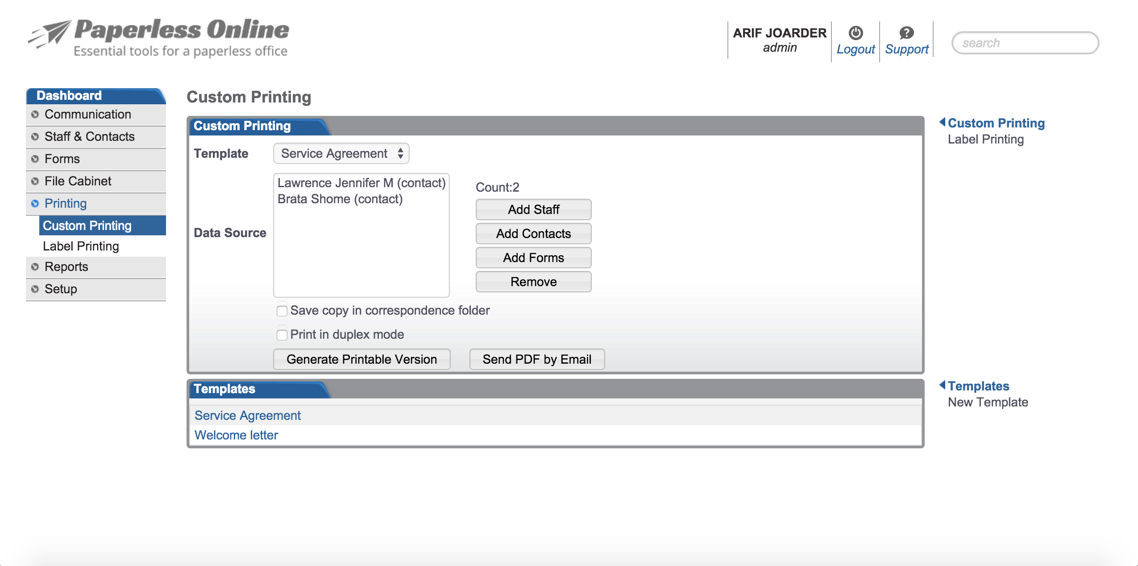Click bullet icon beside Forms menu
This screenshot has width=1138, height=566.
click(35, 159)
